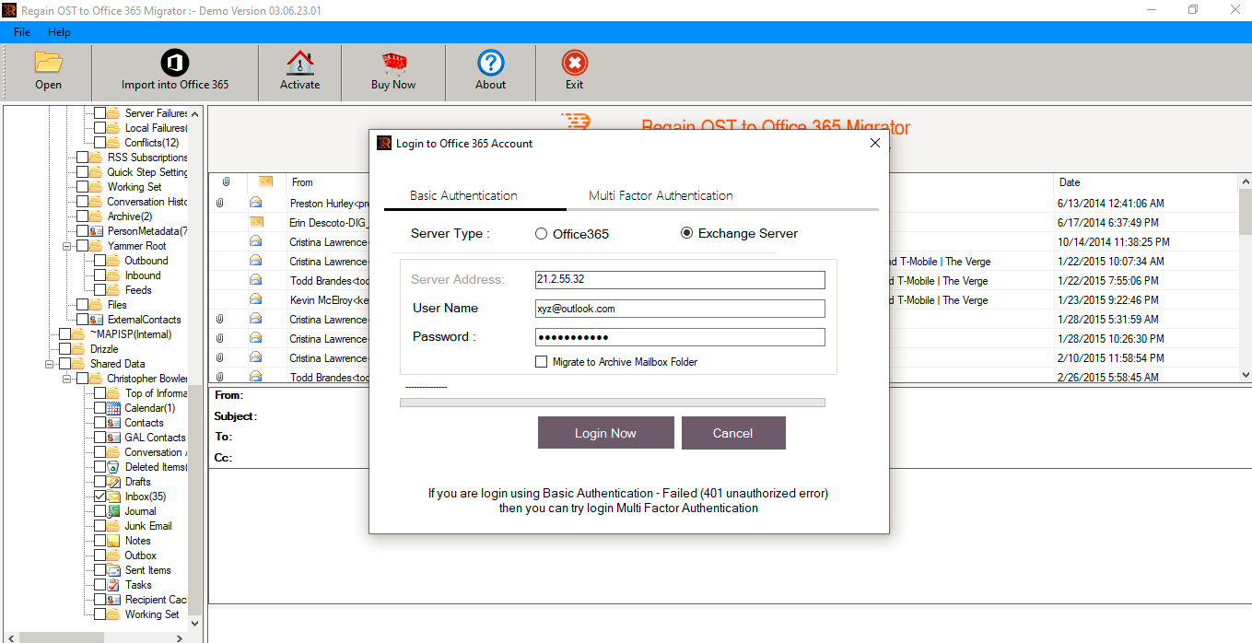Image resolution: width=1252 pixels, height=643 pixels.
Task: Click the Activate house icon
Action: click(x=299, y=63)
